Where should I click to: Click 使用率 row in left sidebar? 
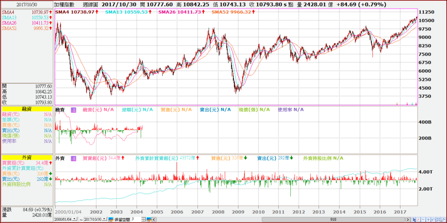pyautogui.click(x=27, y=141)
